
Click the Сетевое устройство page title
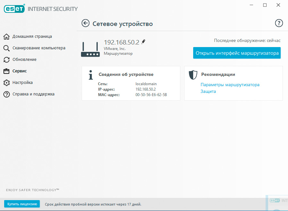[x=123, y=24]
